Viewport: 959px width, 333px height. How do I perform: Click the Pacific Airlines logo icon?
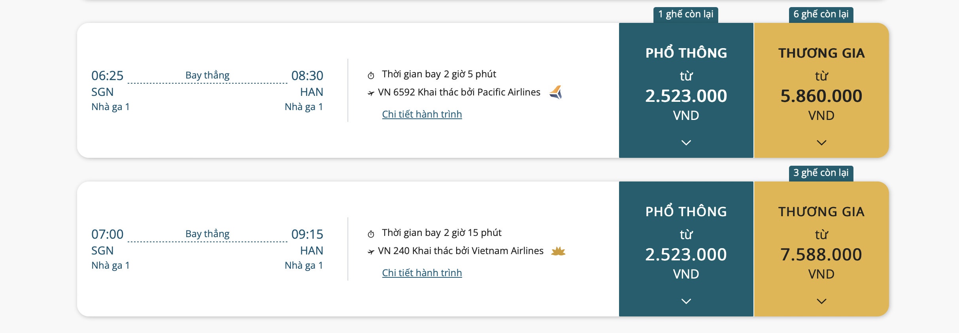tap(555, 92)
